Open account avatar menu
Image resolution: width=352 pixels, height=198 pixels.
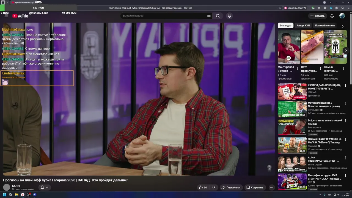coord(342,16)
